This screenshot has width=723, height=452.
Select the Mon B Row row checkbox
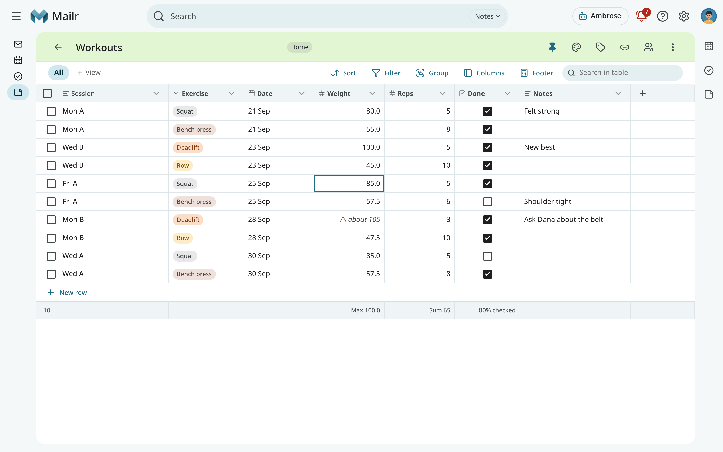[x=51, y=238]
